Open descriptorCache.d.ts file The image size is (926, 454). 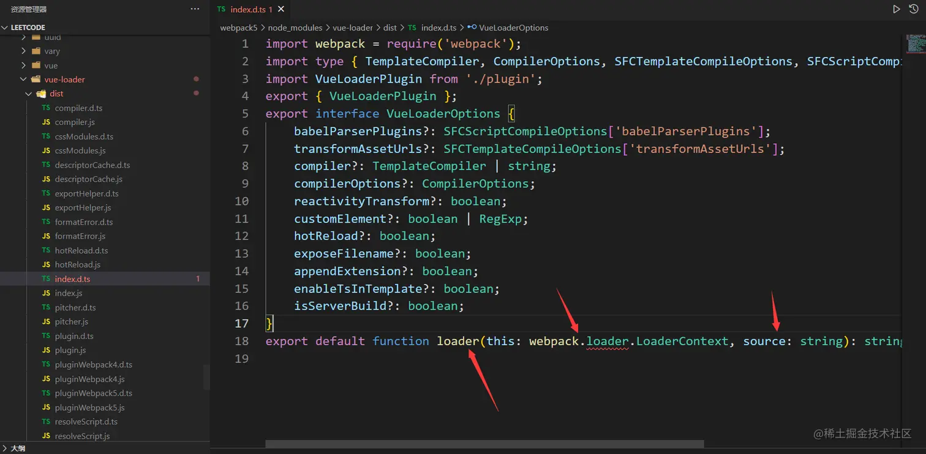[x=92, y=165]
